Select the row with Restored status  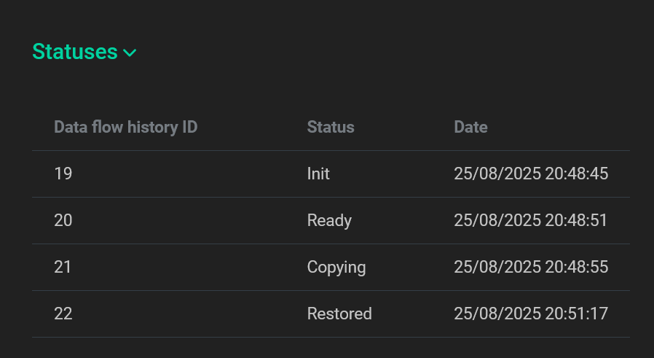click(x=218, y=314)
